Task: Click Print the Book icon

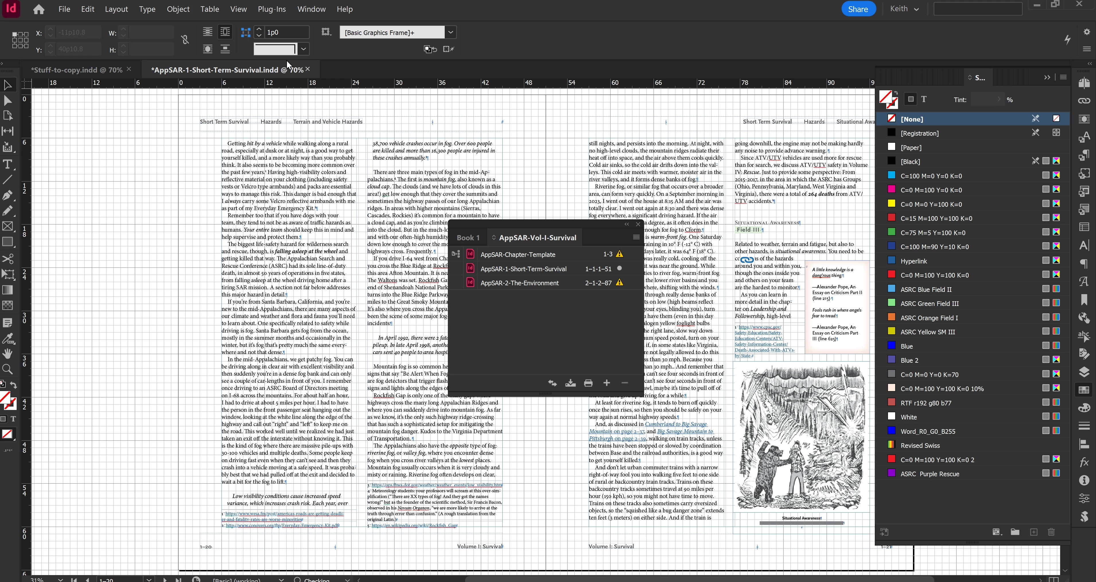Action: (x=588, y=383)
